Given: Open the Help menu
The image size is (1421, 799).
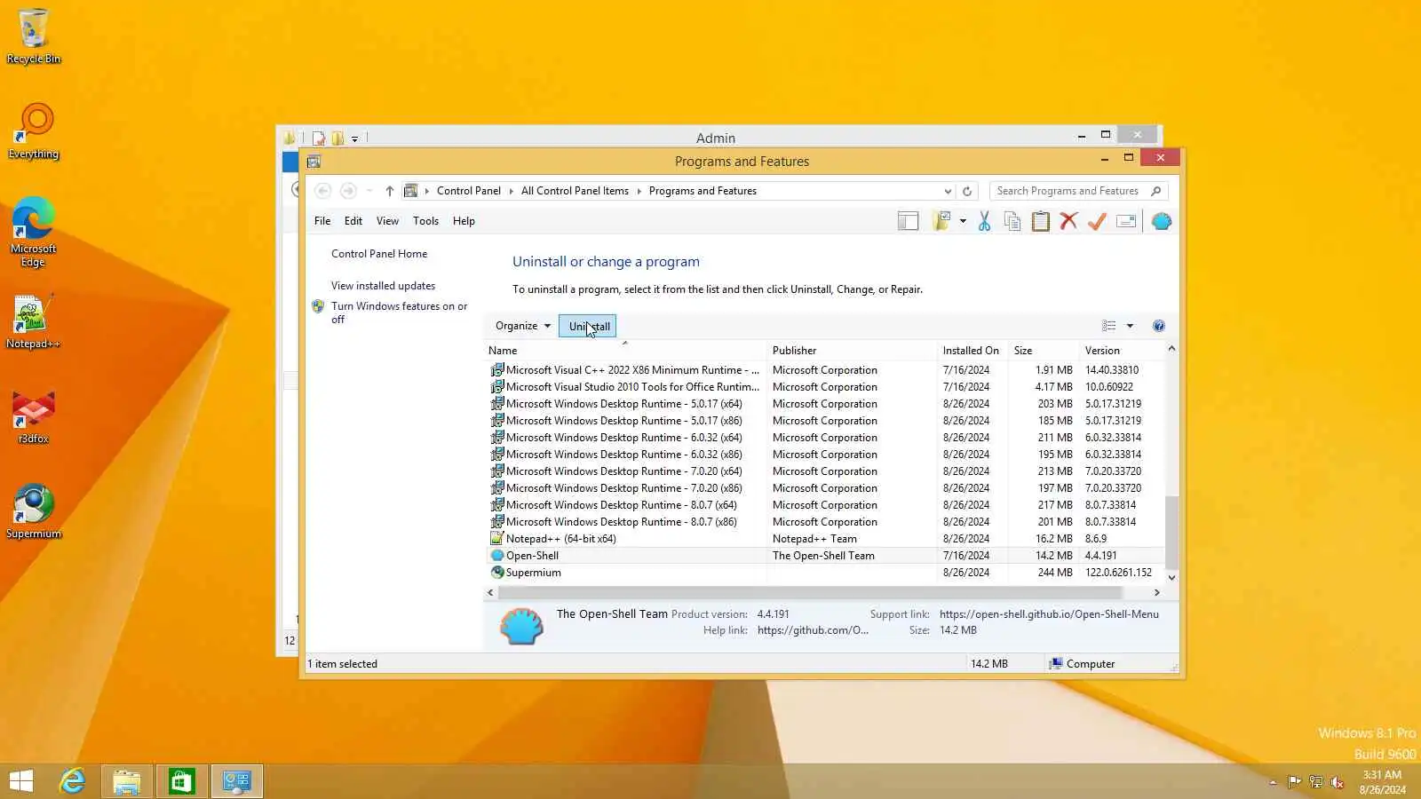Looking at the screenshot, I should tap(464, 221).
